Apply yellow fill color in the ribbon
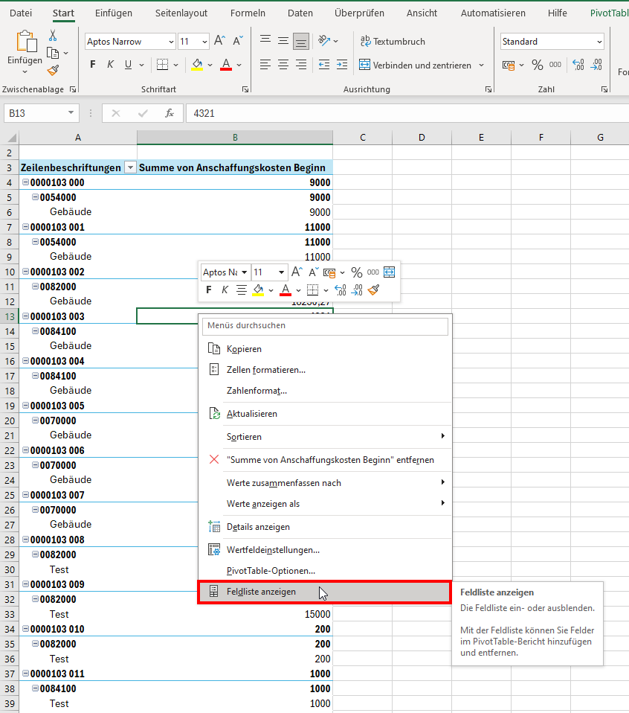 [x=197, y=65]
